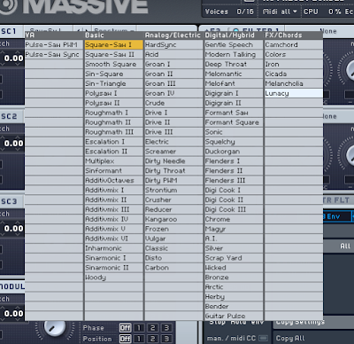Set Position to Off

[x=125, y=339]
